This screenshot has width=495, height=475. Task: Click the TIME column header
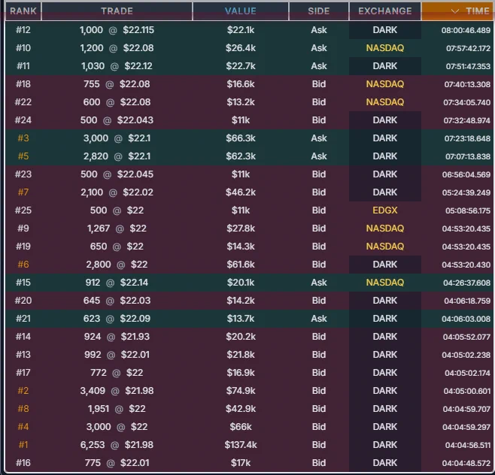(x=457, y=11)
